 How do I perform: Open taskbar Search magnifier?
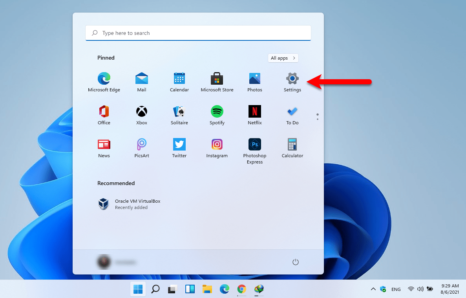(x=155, y=289)
